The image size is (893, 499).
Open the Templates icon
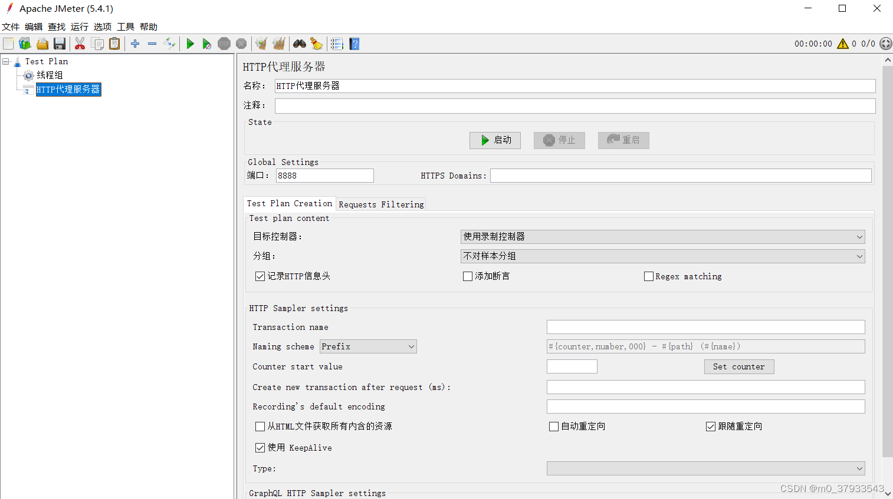tap(25, 44)
